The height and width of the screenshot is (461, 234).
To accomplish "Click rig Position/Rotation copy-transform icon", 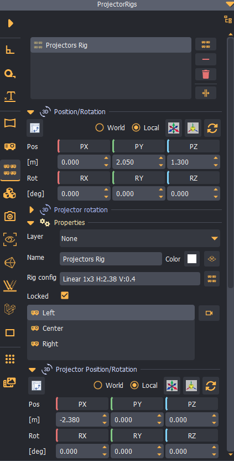I will click(35, 128).
